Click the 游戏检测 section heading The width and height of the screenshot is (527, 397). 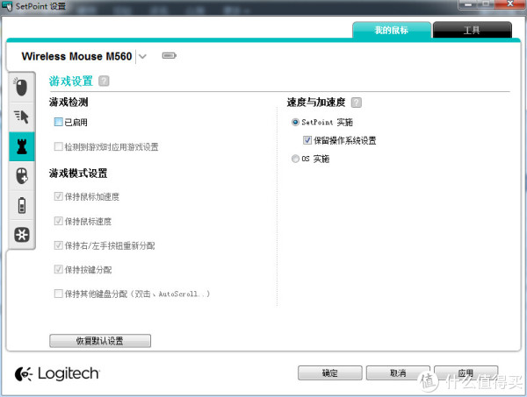69,103
